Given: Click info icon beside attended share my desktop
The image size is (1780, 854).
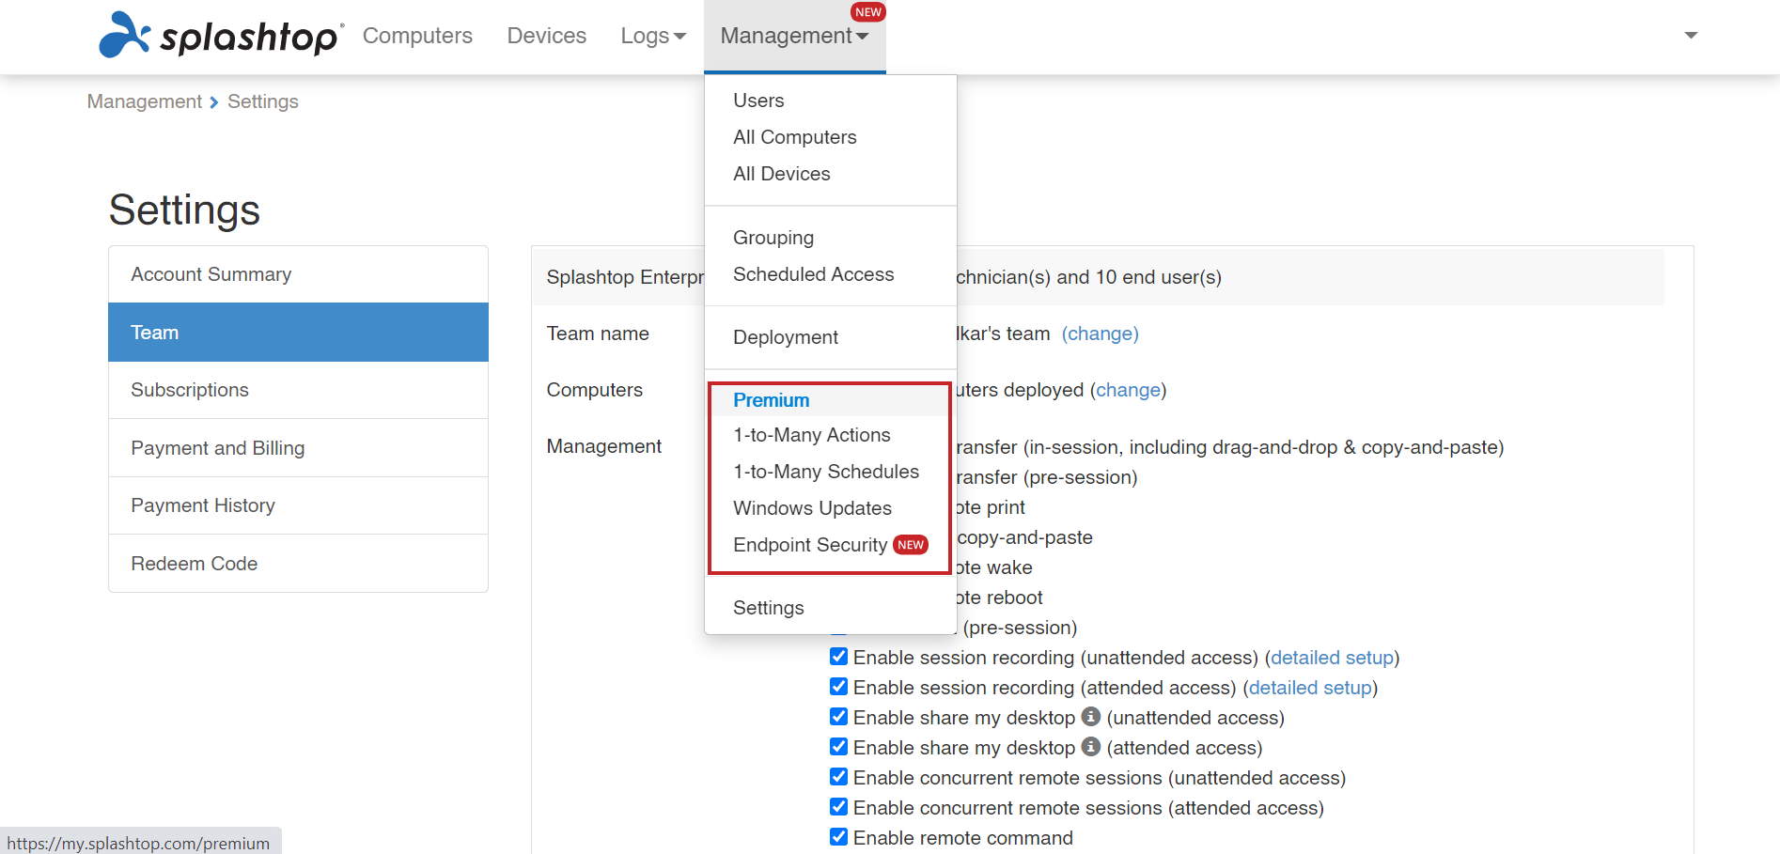Looking at the screenshot, I should point(1090,747).
